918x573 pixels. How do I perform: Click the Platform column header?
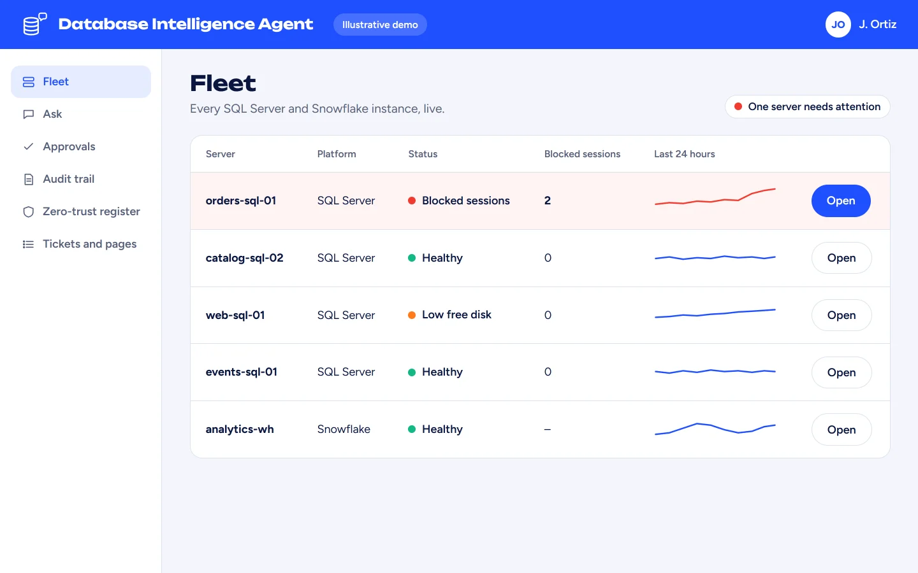click(x=337, y=154)
